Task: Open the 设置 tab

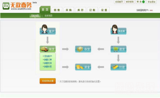Action: 104,10
